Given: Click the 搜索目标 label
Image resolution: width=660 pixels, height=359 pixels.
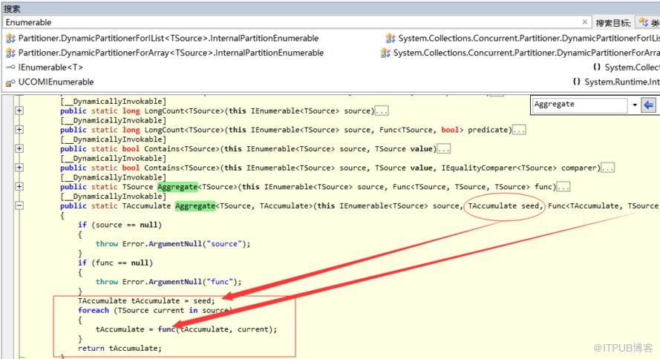Looking at the screenshot, I should click(x=613, y=23).
